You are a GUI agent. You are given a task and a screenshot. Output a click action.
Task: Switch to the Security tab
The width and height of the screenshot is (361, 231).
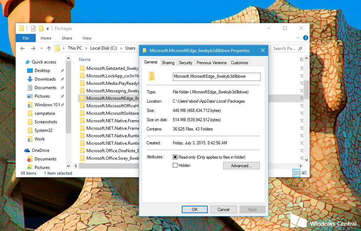click(x=186, y=62)
